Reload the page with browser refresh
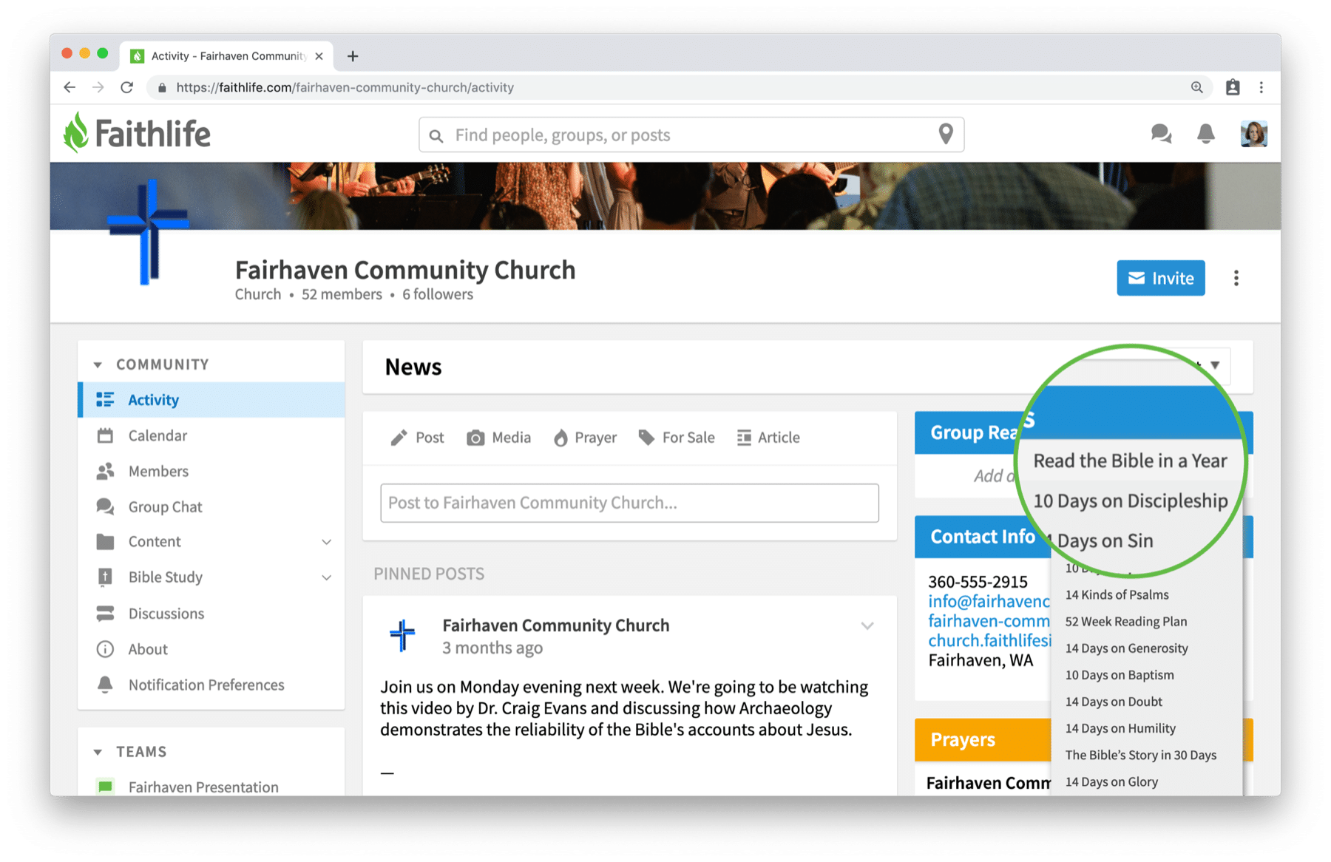1331x862 pixels. pos(127,87)
